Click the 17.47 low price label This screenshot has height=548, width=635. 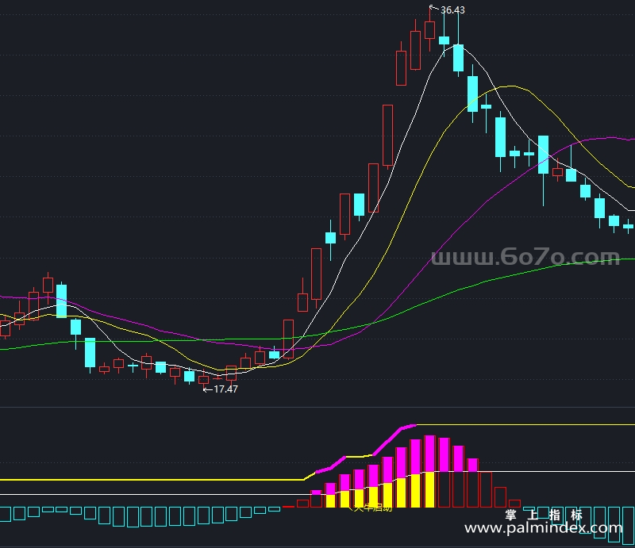tap(225, 389)
